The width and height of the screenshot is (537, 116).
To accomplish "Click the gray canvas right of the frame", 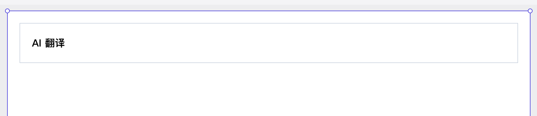I will (534, 65).
